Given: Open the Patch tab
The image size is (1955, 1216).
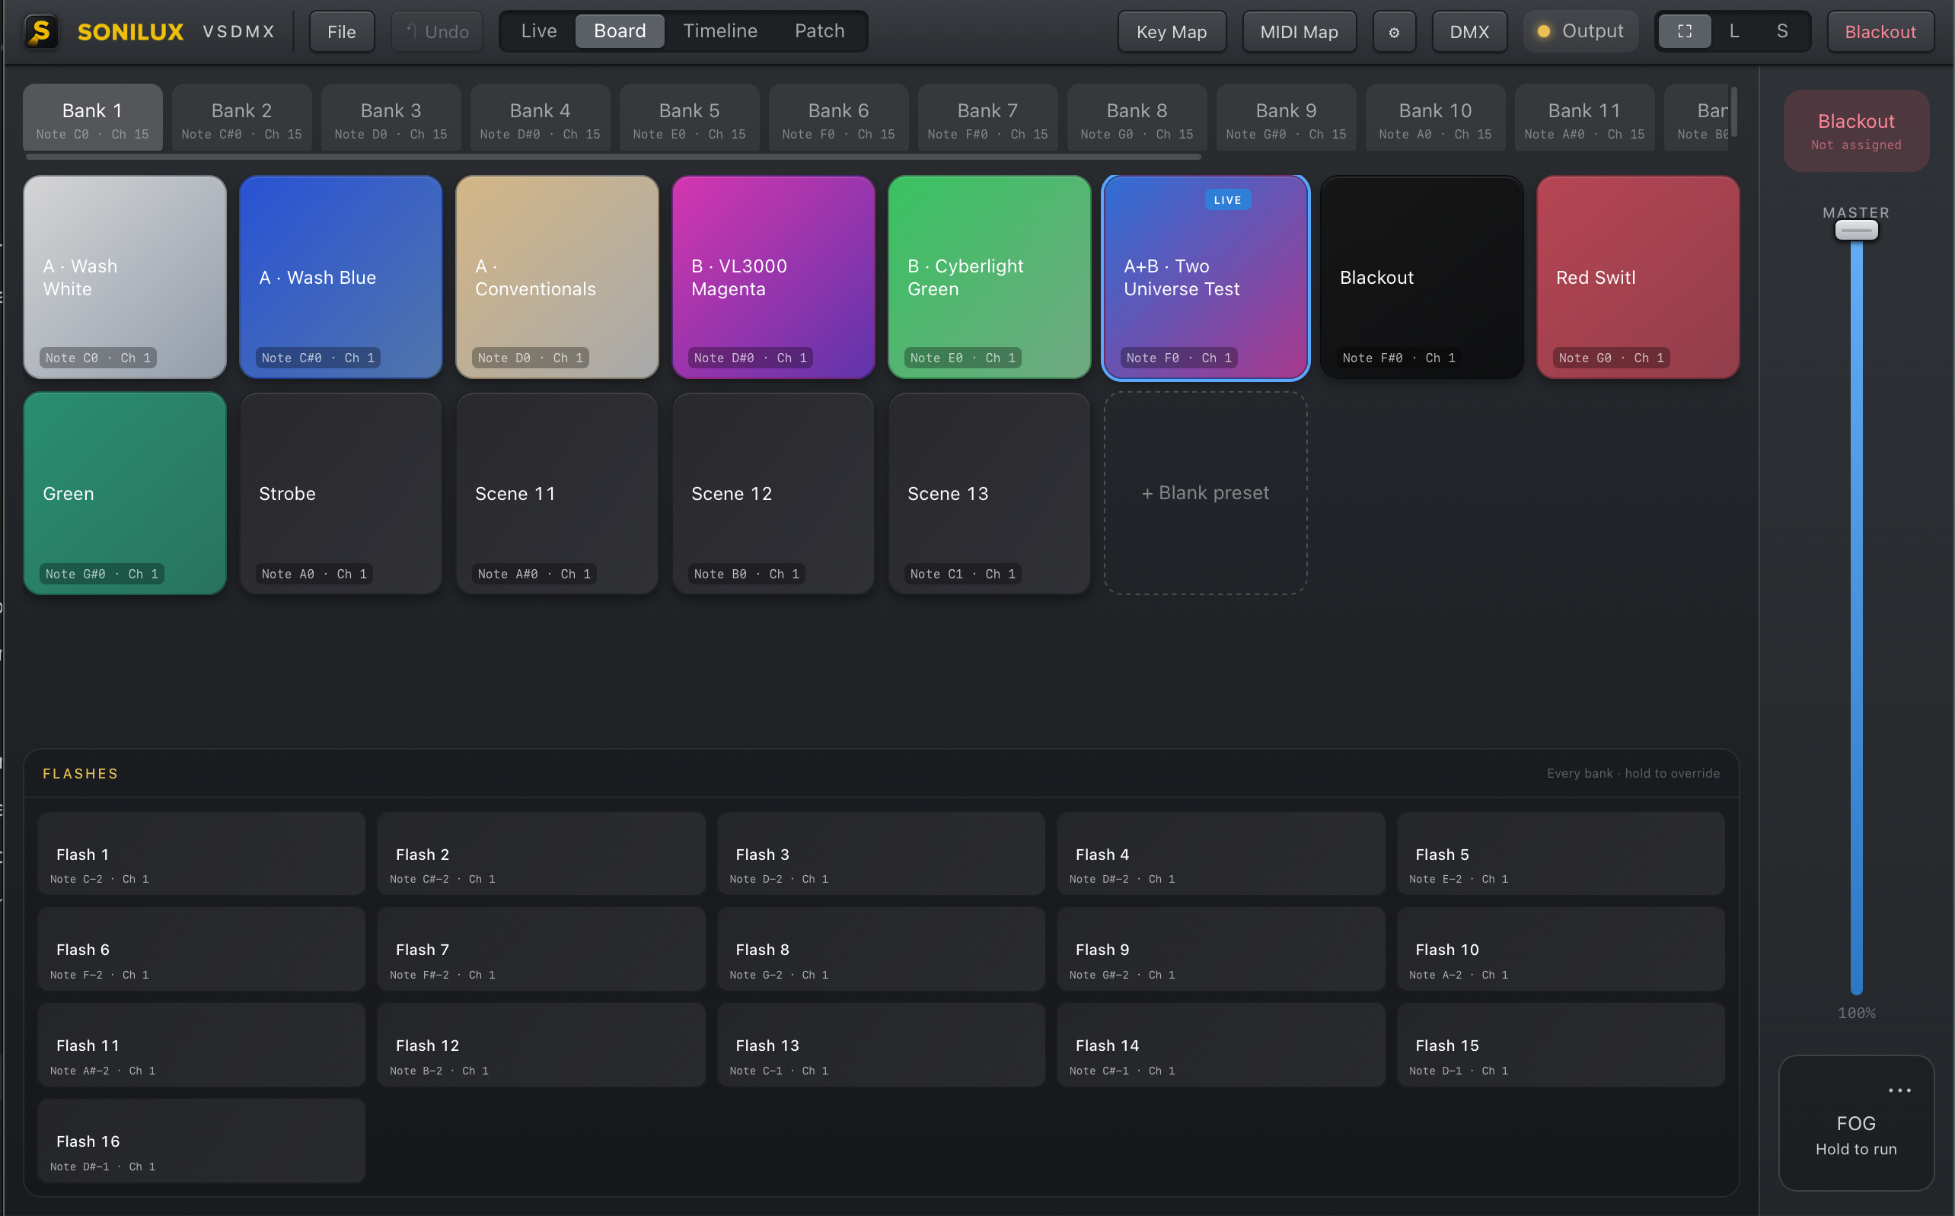Looking at the screenshot, I should coord(820,31).
